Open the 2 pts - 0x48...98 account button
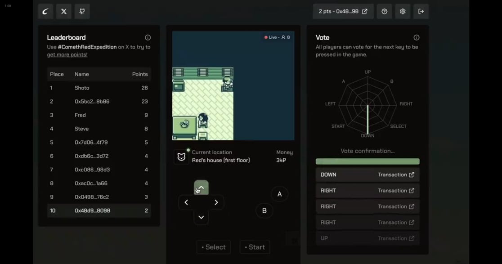This screenshot has width=502, height=264. (x=343, y=12)
